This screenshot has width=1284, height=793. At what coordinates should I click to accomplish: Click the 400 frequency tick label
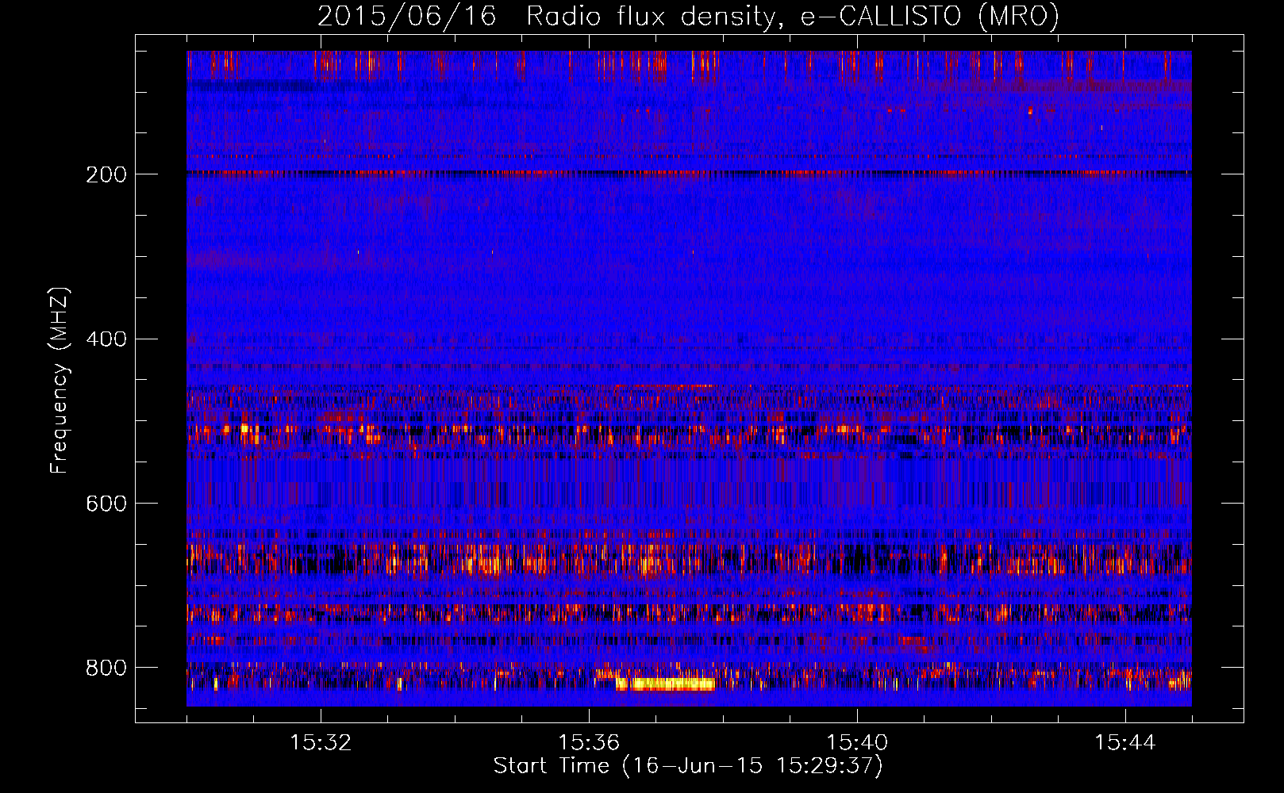[x=106, y=339]
